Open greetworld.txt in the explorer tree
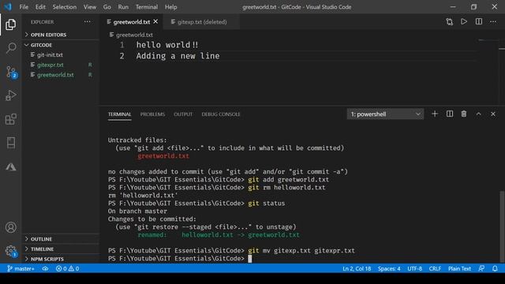Image resolution: width=505 pixels, height=284 pixels. tap(61, 75)
